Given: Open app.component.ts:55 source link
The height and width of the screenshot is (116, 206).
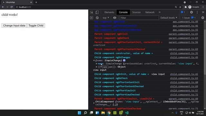Looking at the screenshot, I should click(185, 30).
